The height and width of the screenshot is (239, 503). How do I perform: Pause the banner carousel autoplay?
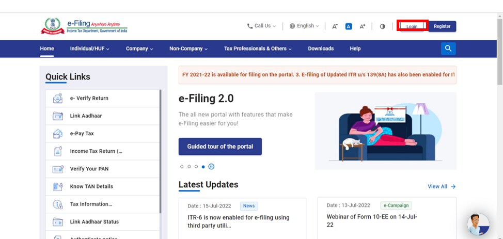click(212, 167)
